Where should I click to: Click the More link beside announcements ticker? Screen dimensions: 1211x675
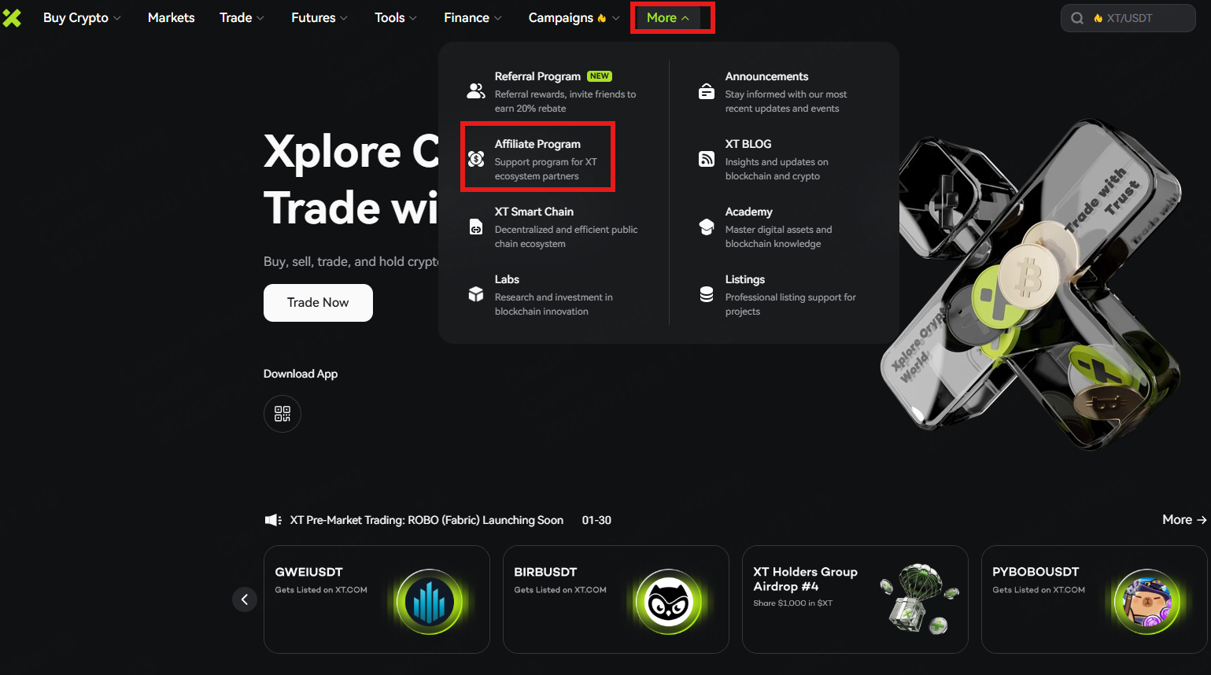pyautogui.click(x=1183, y=519)
